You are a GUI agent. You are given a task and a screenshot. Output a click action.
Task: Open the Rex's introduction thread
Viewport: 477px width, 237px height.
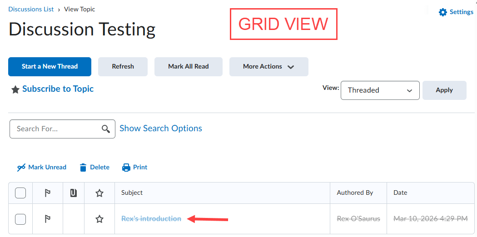point(151,219)
